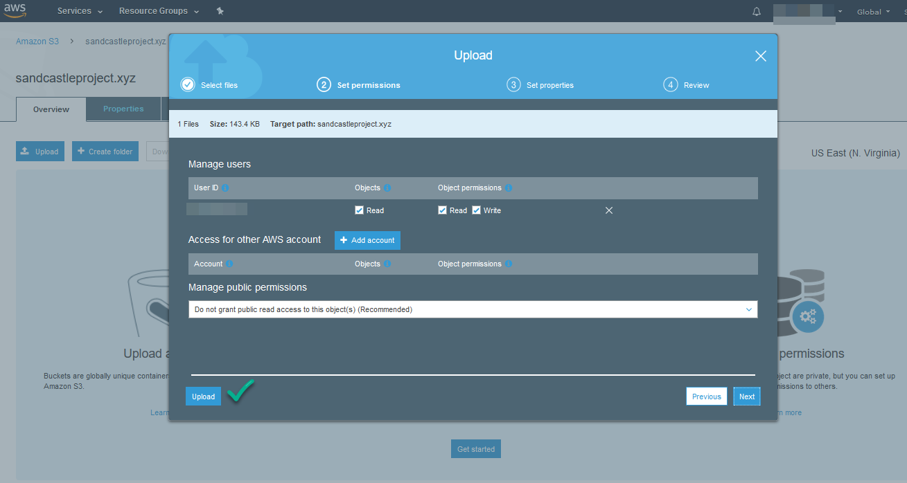Click step 4 Review circle

coord(670,84)
